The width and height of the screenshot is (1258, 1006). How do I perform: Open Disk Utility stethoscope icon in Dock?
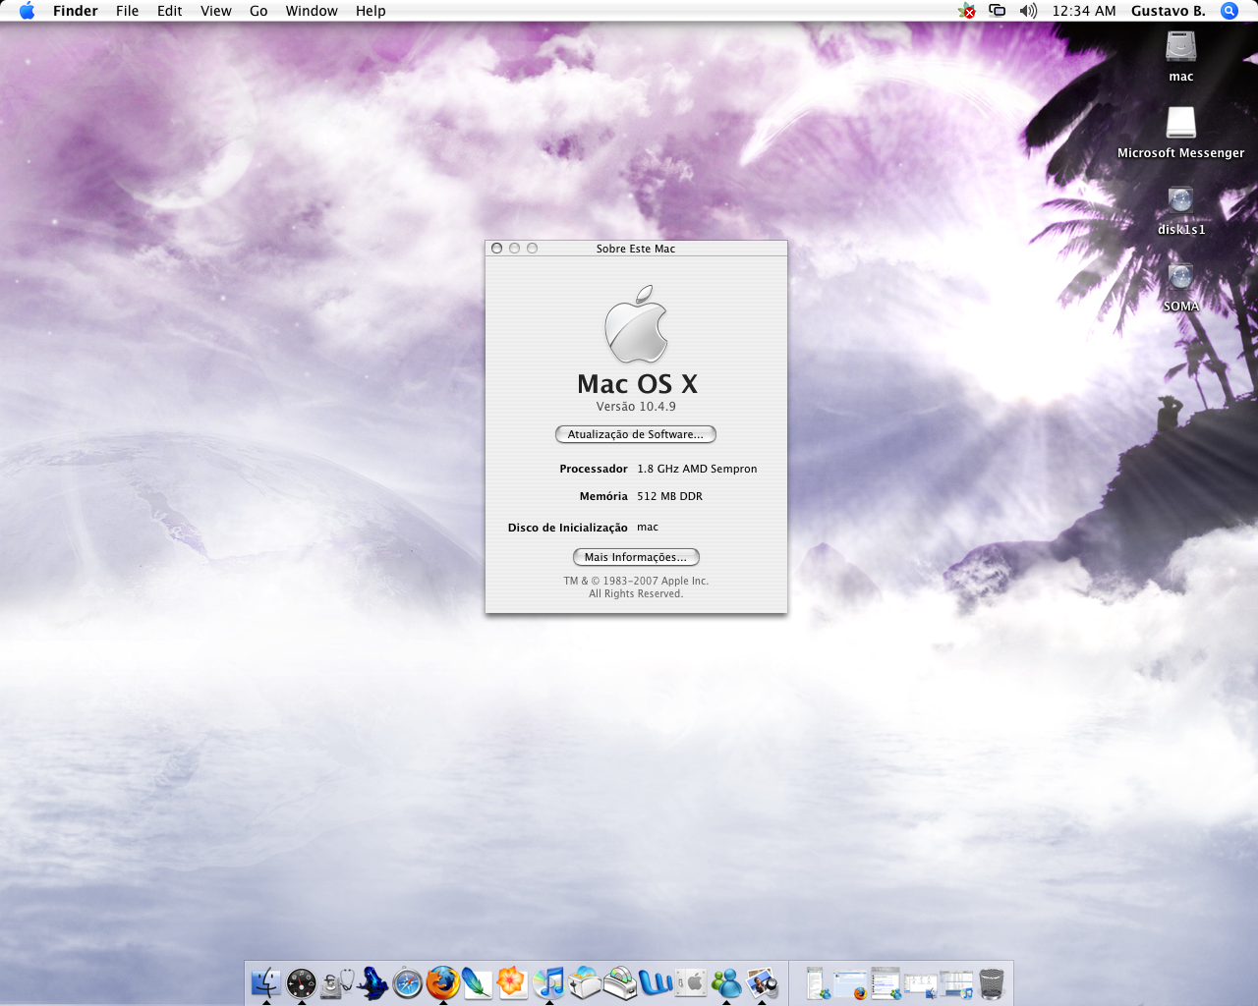pyautogui.click(x=337, y=982)
